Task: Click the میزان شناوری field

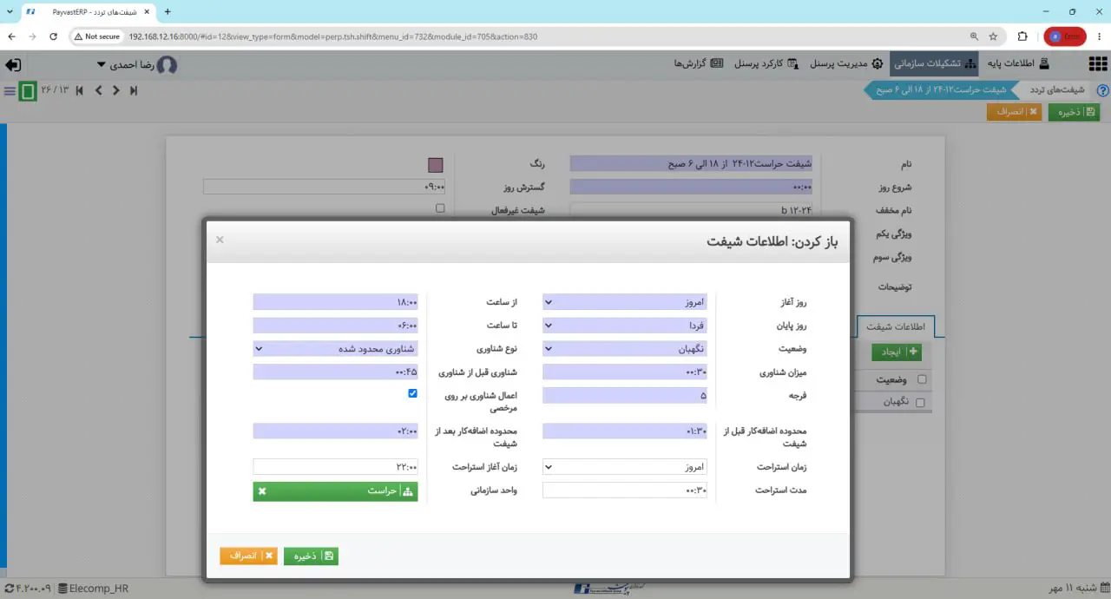Action: coord(625,372)
